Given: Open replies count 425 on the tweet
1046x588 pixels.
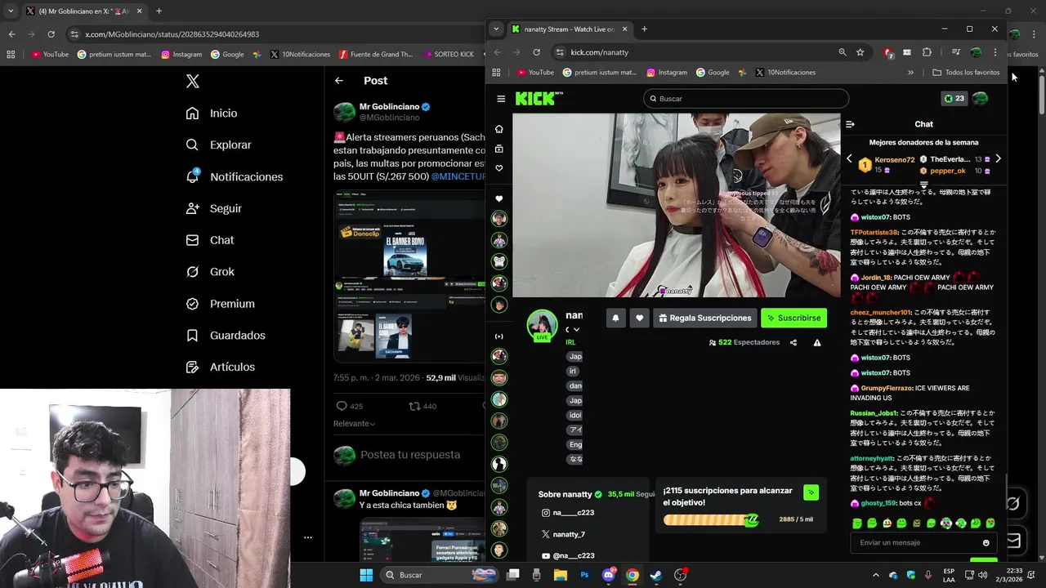Looking at the screenshot, I should point(350,406).
